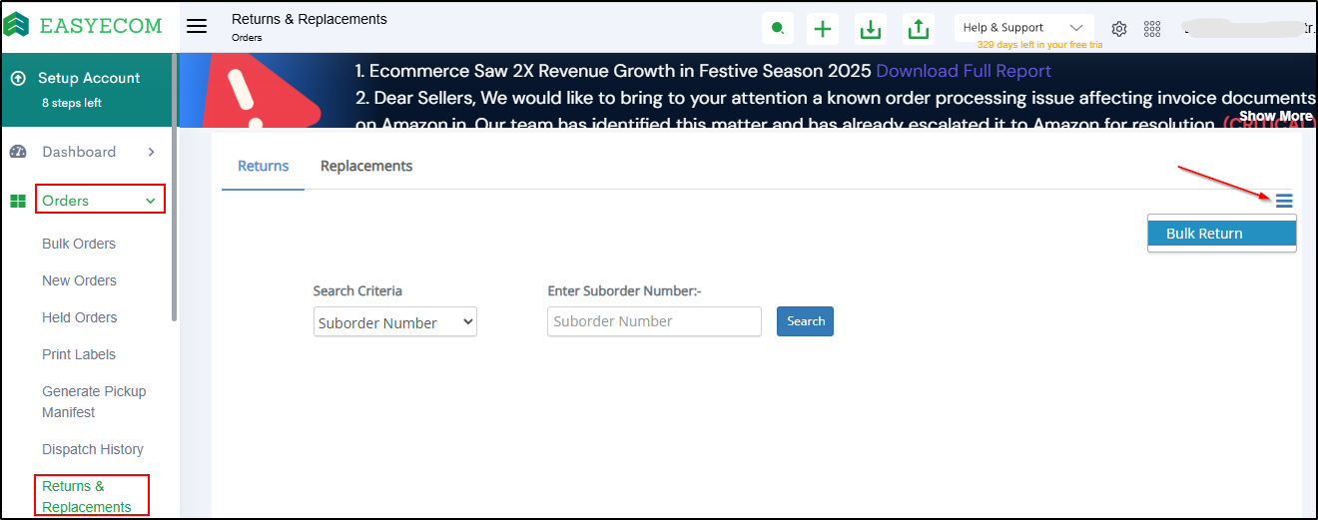Viewport: 1318px width, 520px height.
Task: Open the blue list menu icon
Action: coord(1284,201)
